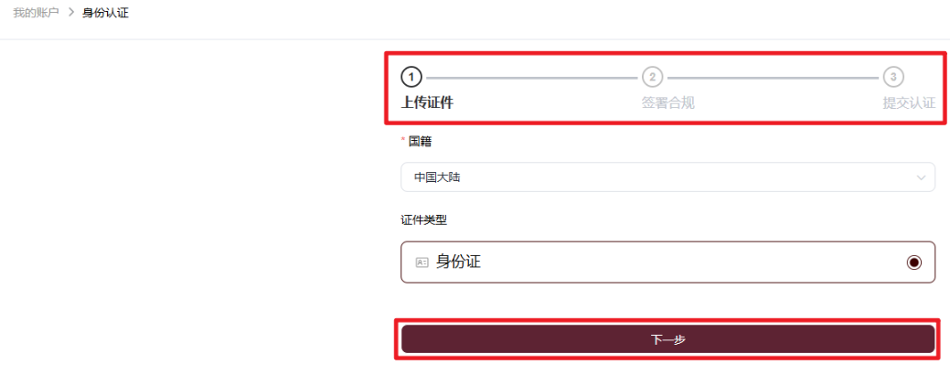This screenshot has height=375, width=950.
Task: Select the 签署合规 step label
Action: tap(667, 103)
